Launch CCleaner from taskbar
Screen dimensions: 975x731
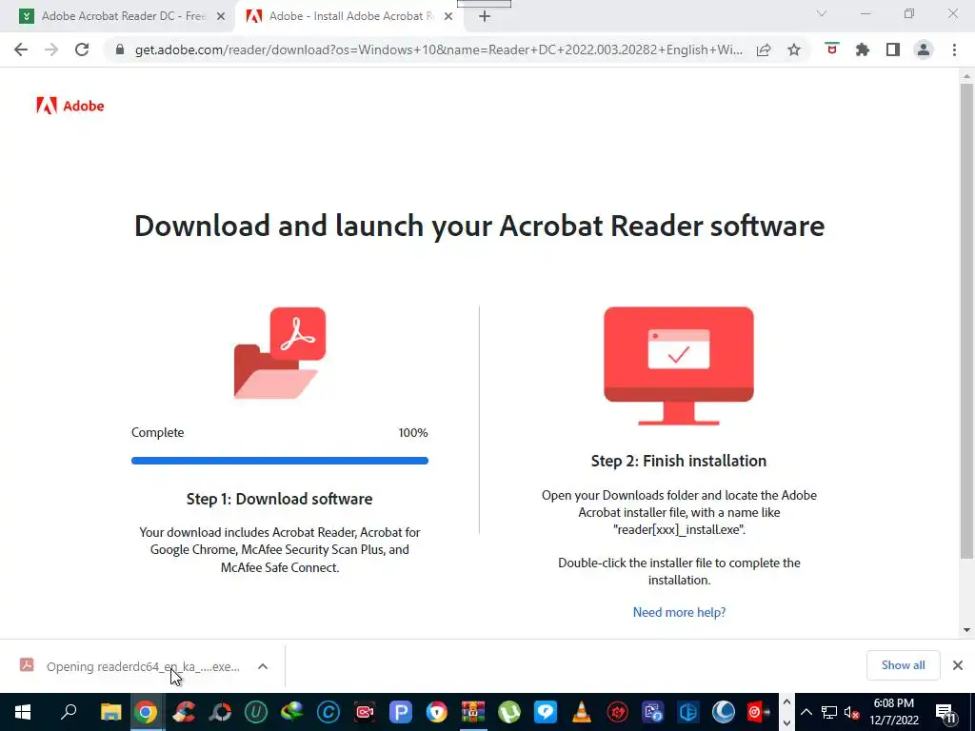(x=184, y=712)
